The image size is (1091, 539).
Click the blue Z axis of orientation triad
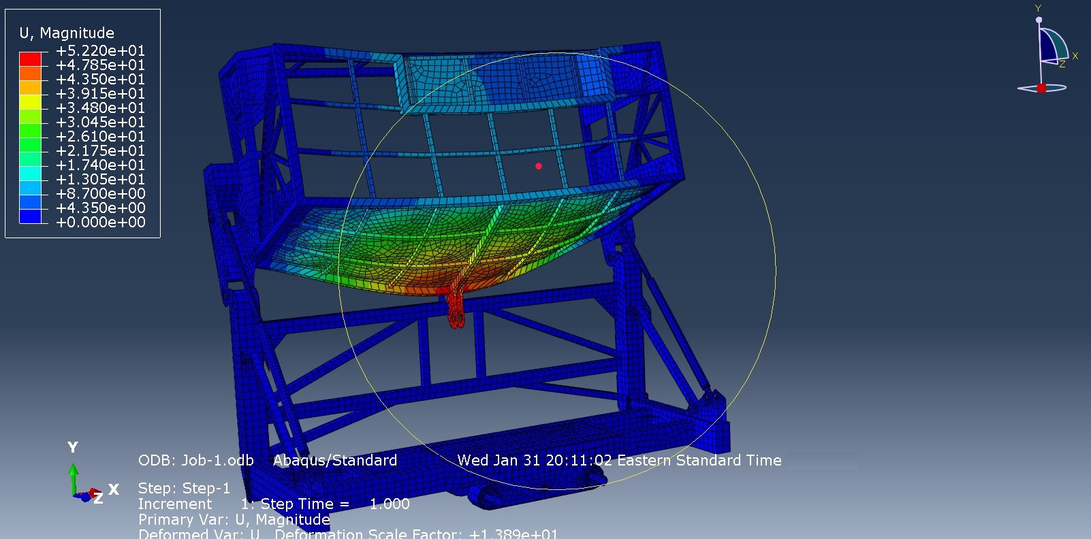click(85, 497)
